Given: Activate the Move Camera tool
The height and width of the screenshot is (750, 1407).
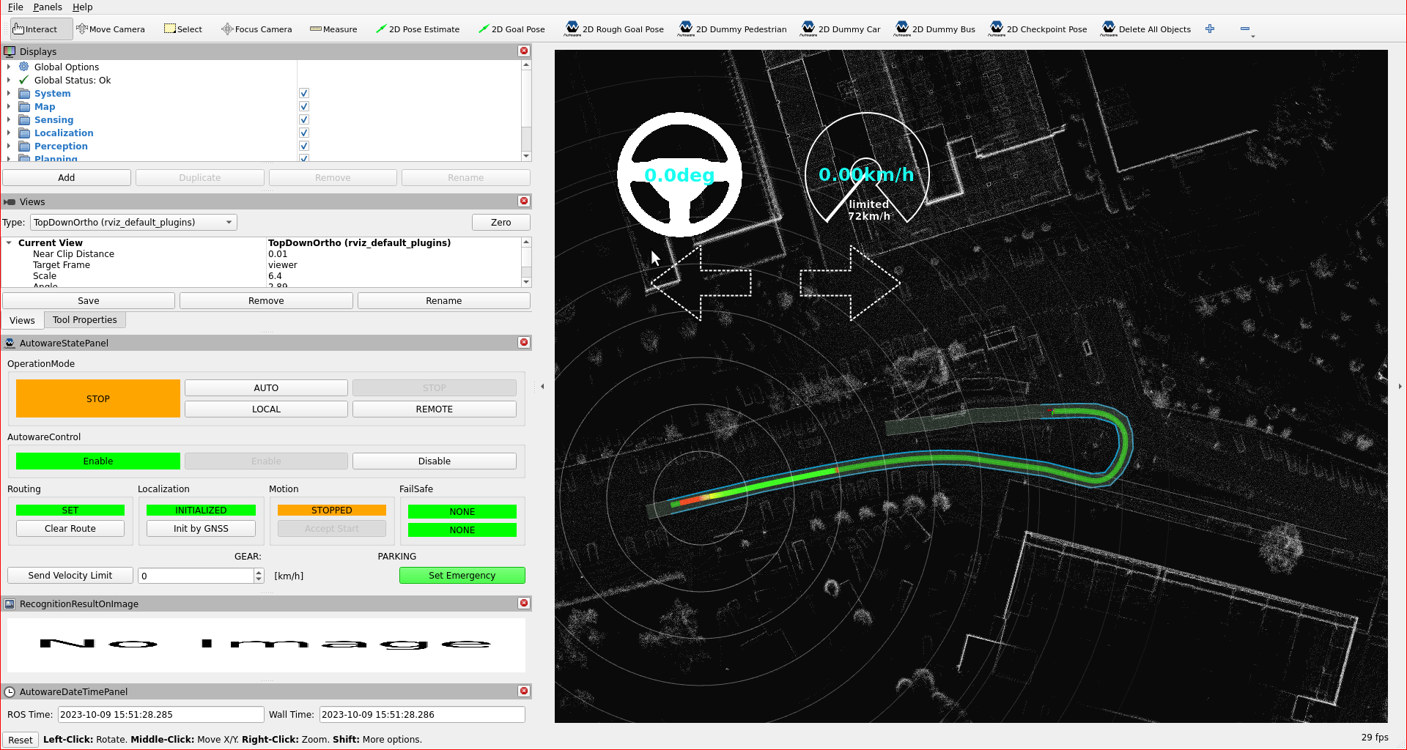Looking at the screenshot, I should [x=111, y=29].
